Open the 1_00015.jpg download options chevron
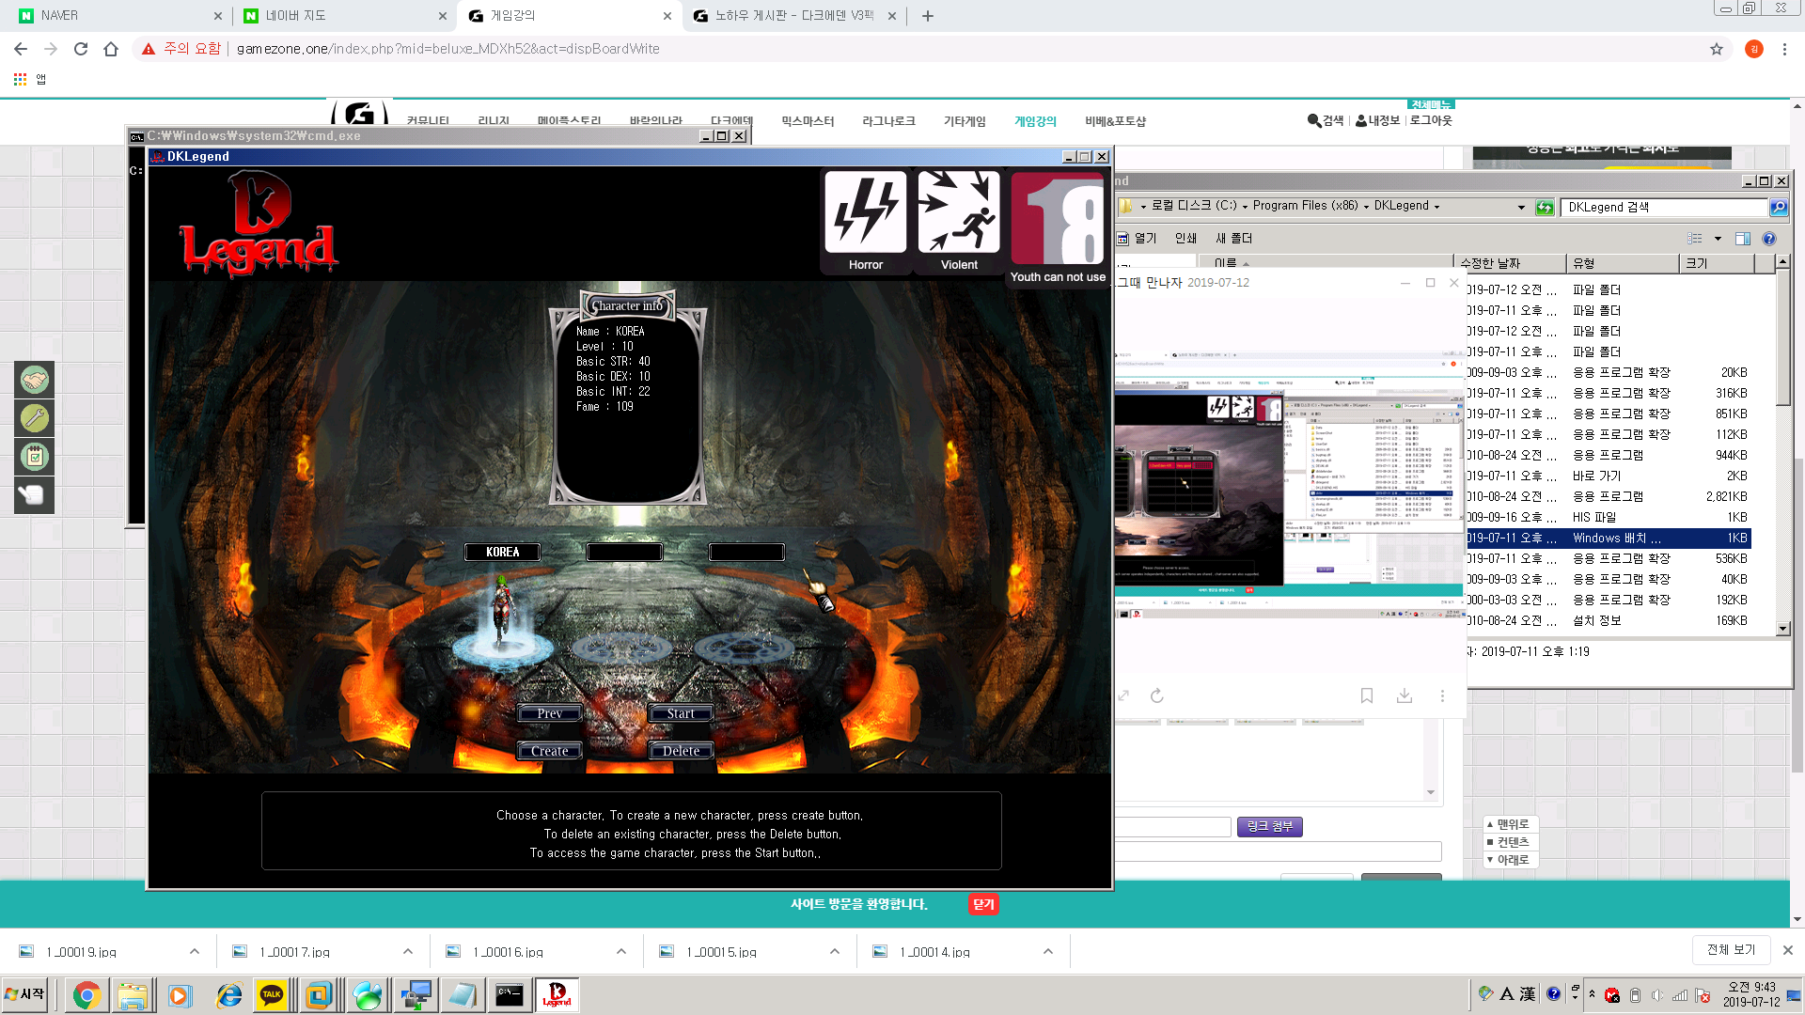 (x=835, y=951)
